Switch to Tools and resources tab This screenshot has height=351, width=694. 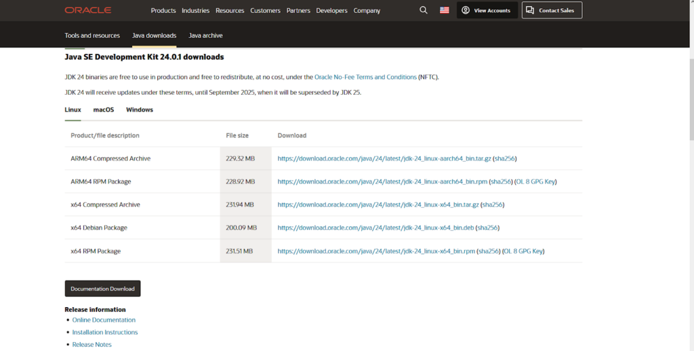pos(92,35)
